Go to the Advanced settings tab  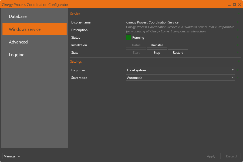click(34, 42)
